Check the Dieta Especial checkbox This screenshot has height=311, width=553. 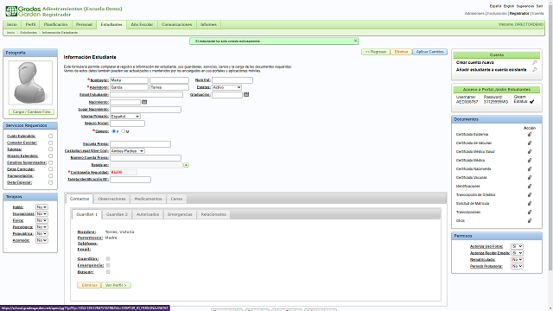50,182
